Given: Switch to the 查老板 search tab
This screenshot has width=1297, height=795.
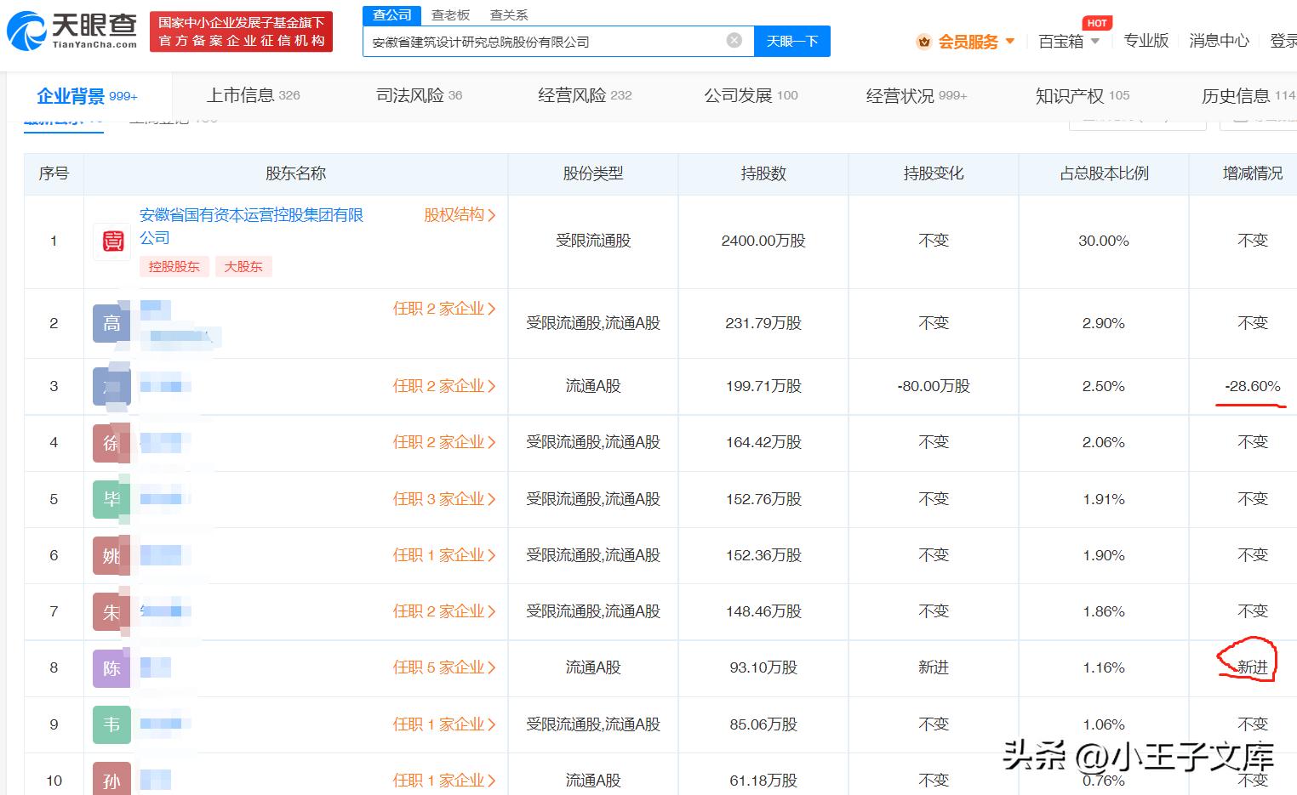Looking at the screenshot, I should coord(450,14).
